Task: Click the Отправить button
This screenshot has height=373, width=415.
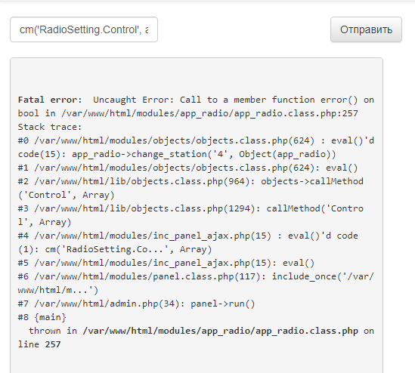Action: click(366, 29)
